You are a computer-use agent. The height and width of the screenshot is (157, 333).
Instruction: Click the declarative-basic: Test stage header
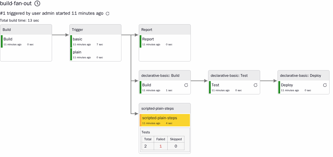234,75
